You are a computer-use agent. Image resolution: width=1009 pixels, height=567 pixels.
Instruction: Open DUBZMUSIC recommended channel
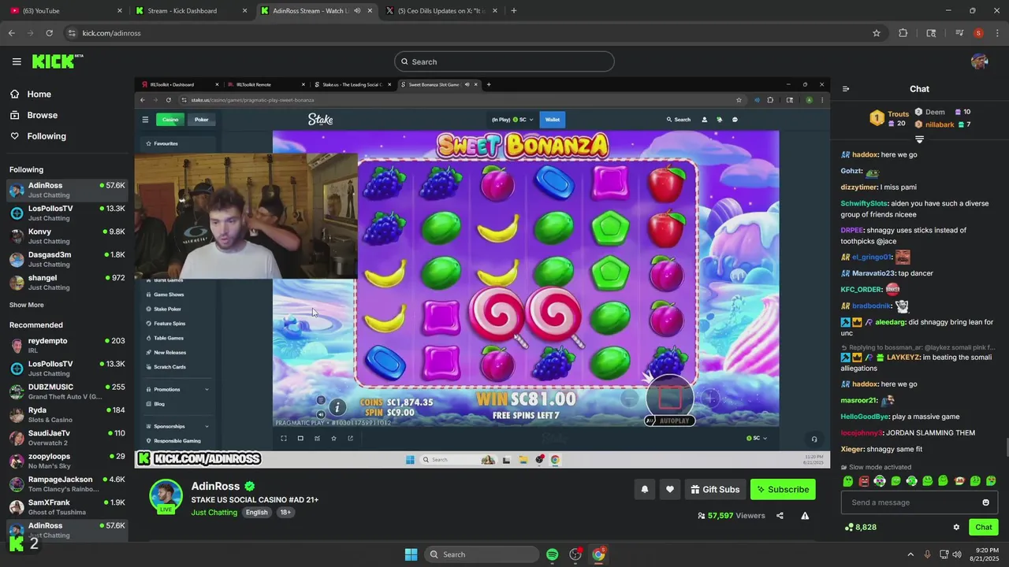point(67,391)
